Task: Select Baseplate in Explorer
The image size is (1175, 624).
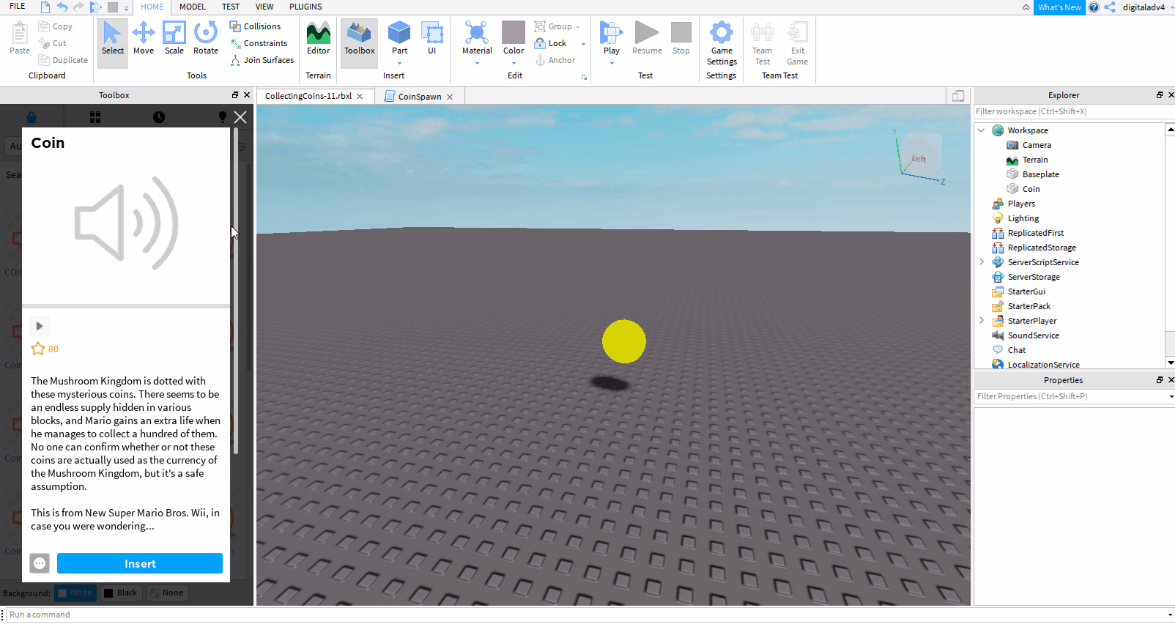Action: [1040, 174]
